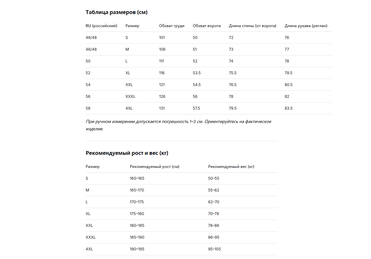Select the 'Рекомендуемый рост (см)' column header

[x=154, y=167]
